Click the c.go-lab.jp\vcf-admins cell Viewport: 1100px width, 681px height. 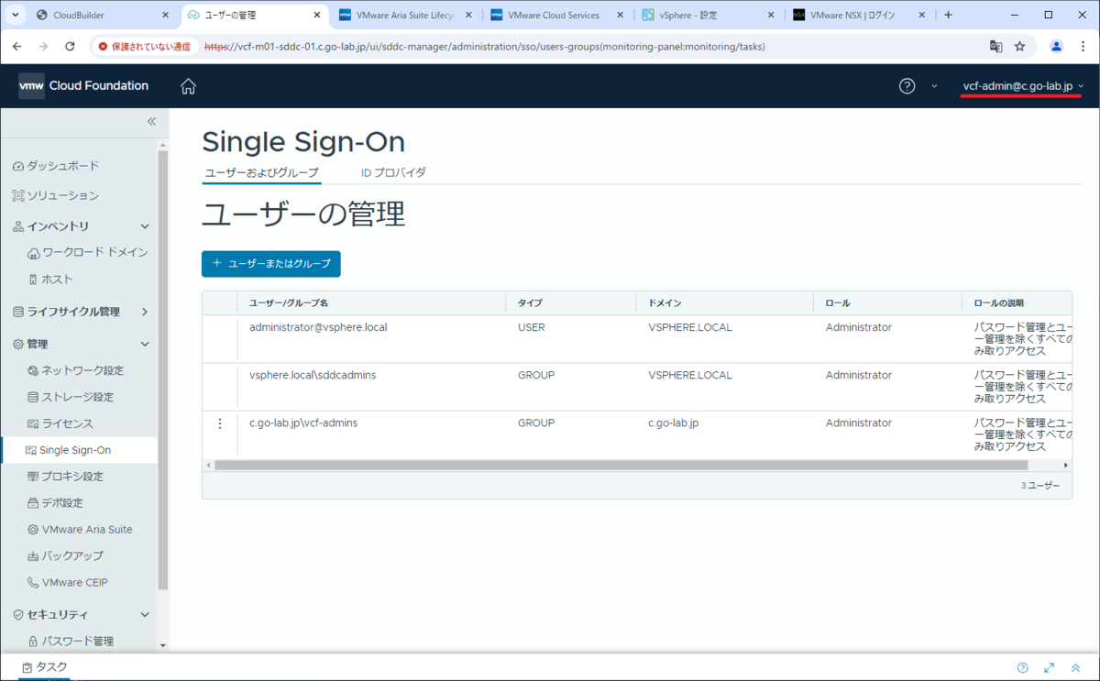303,423
